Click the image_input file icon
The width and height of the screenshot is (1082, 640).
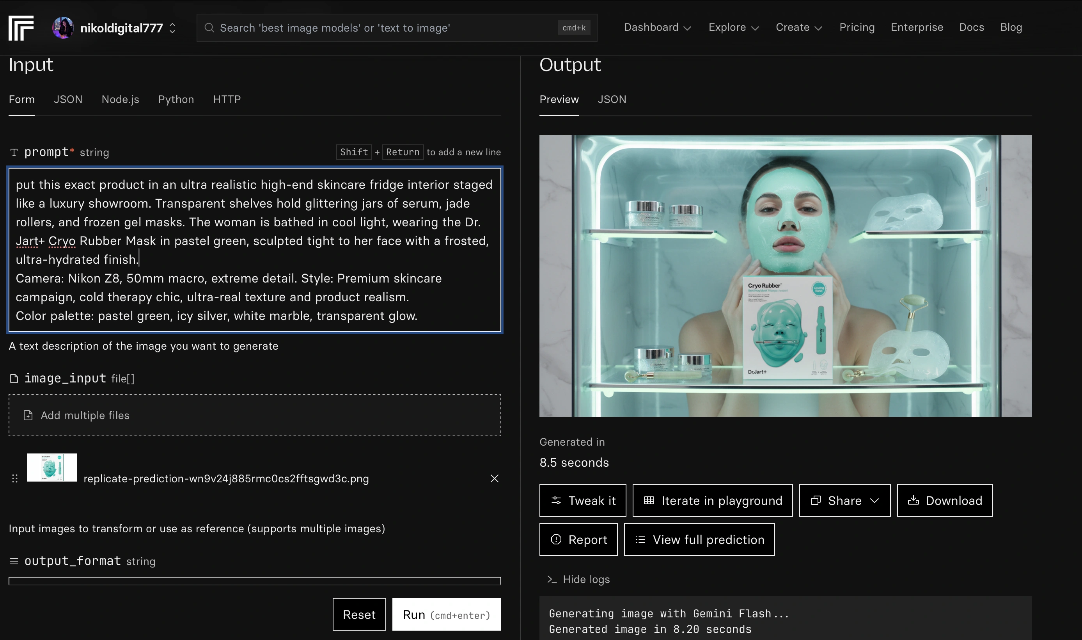pos(14,379)
